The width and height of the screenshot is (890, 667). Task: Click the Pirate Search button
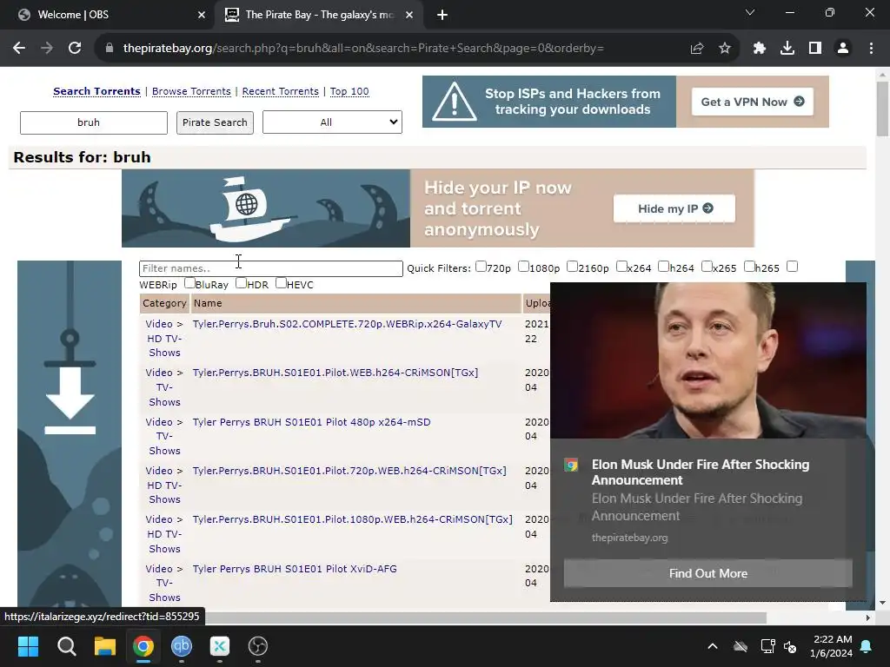(x=215, y=122)
